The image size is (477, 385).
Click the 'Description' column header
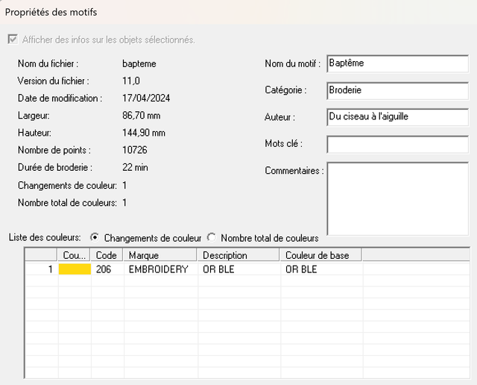[238, 255]
